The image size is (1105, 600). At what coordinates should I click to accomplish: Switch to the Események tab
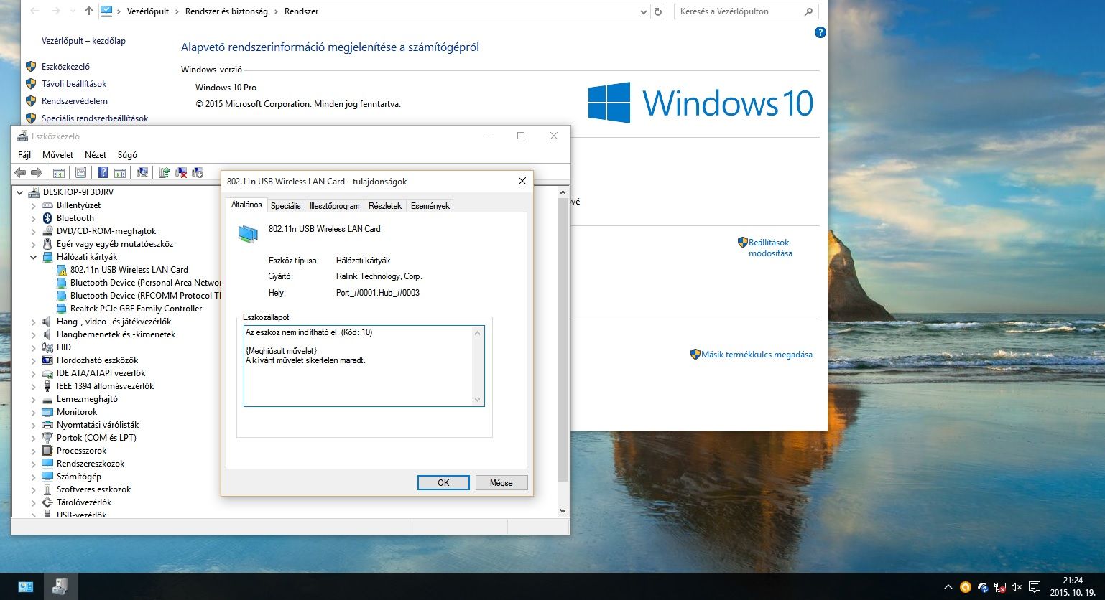pos(430,206)
